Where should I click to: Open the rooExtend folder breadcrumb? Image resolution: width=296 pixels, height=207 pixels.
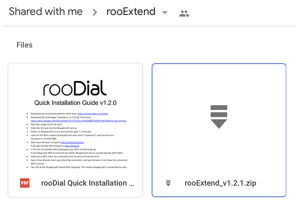[131, 12]
